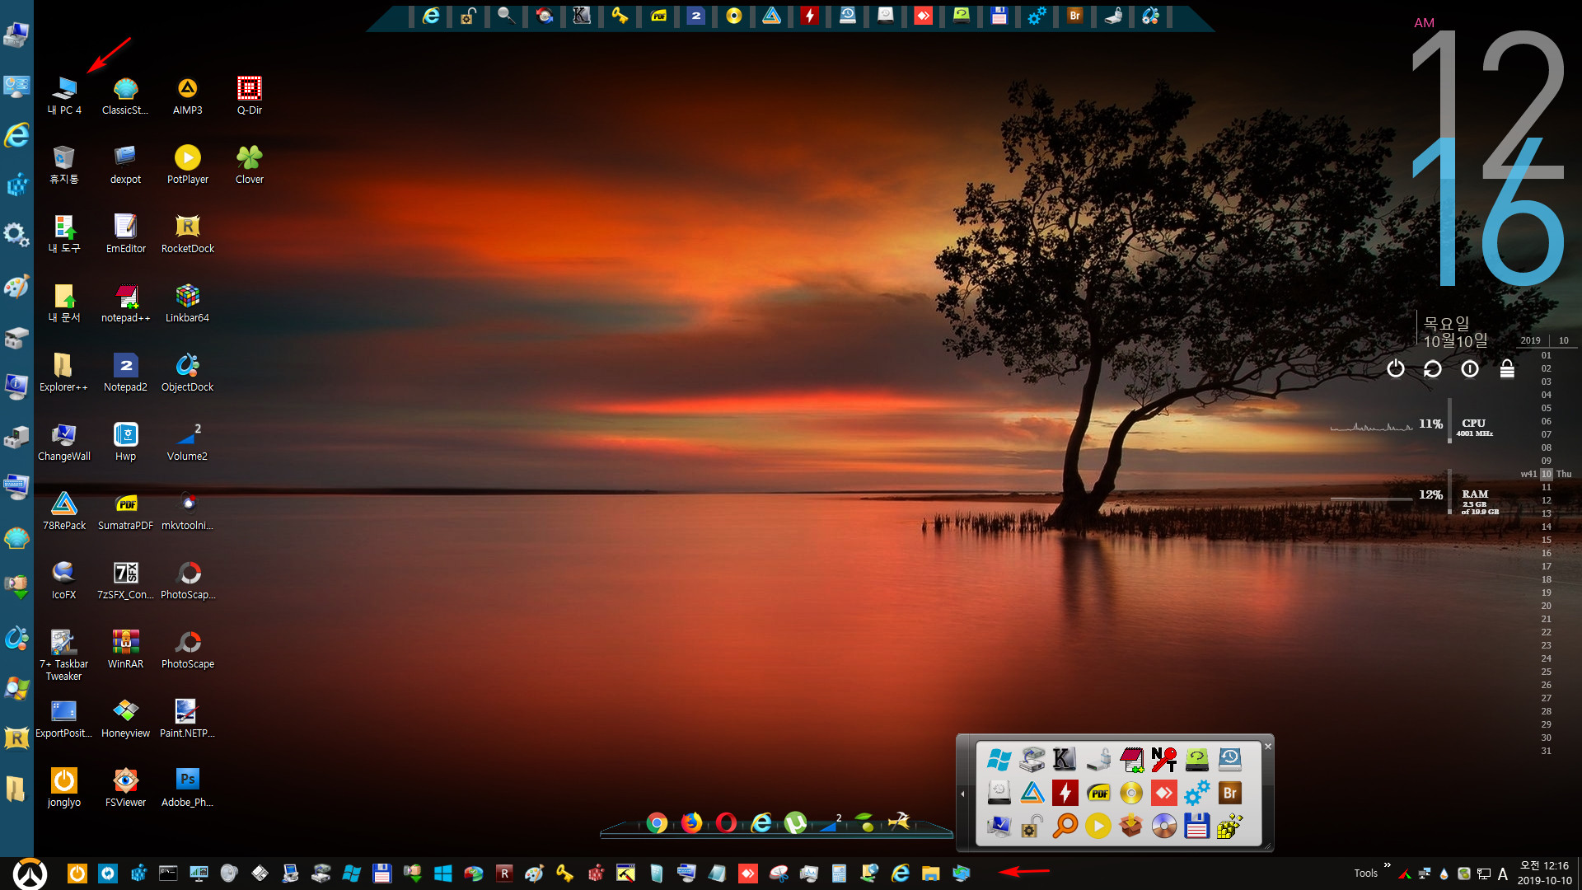Launch AIMP3 from the desktop
Screen dimensions: 1582x890
click(x=187, y=95)
